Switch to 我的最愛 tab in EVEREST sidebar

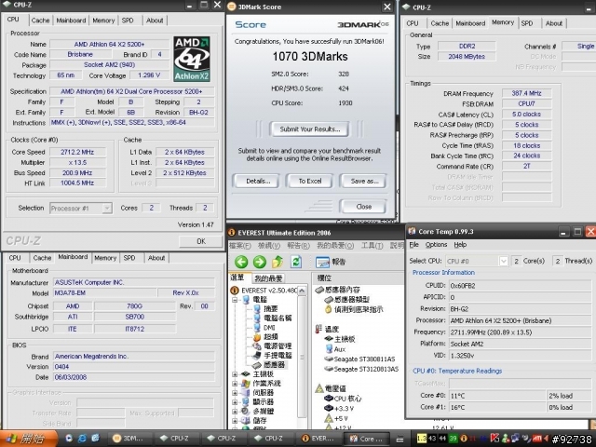click(268, 278)
